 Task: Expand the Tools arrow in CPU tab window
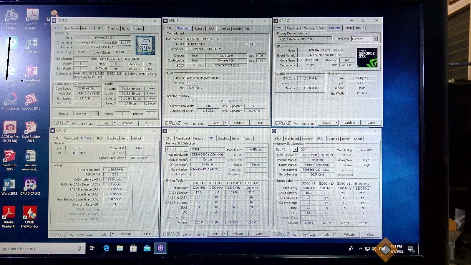pyautogui.click(x=115, y=123)
